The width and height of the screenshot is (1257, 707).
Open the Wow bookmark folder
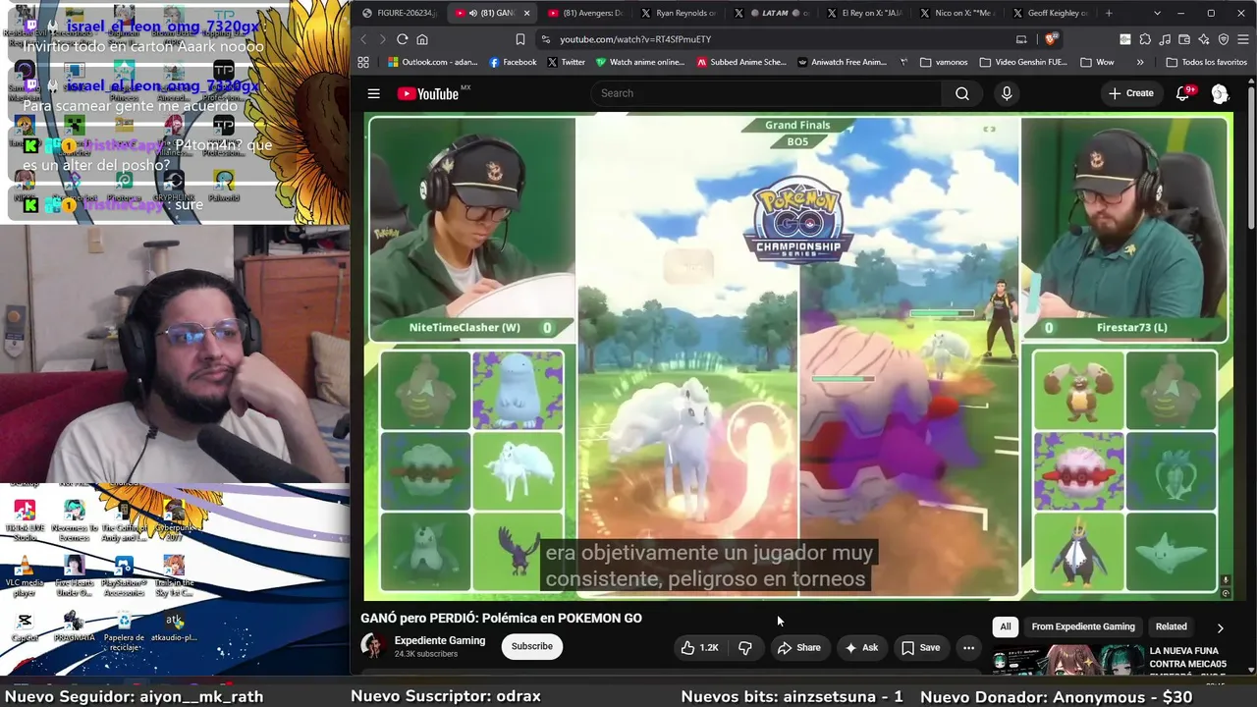tap(1097, 62)
